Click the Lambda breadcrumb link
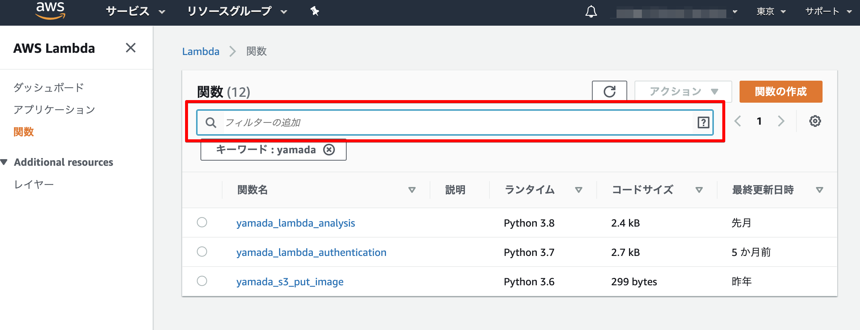 [x=201, y=51]
